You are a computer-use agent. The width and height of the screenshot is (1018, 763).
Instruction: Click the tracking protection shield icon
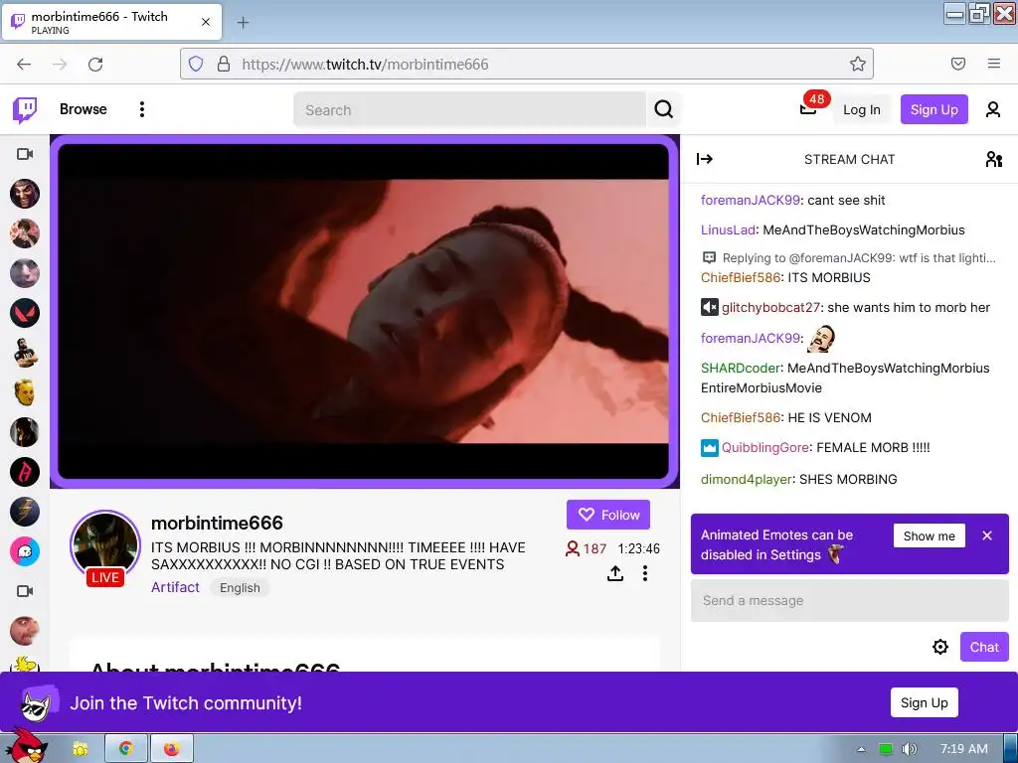[196, 64]
